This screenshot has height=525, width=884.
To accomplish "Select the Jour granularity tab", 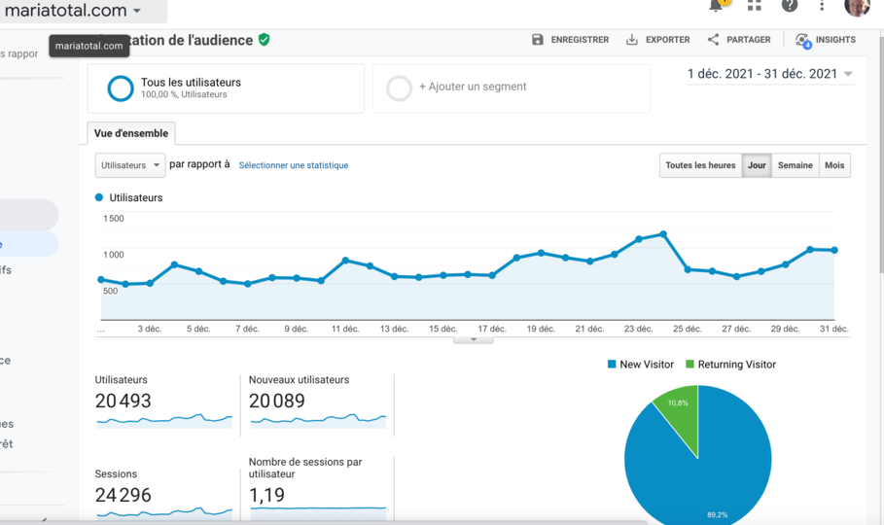I will point(757,165).
